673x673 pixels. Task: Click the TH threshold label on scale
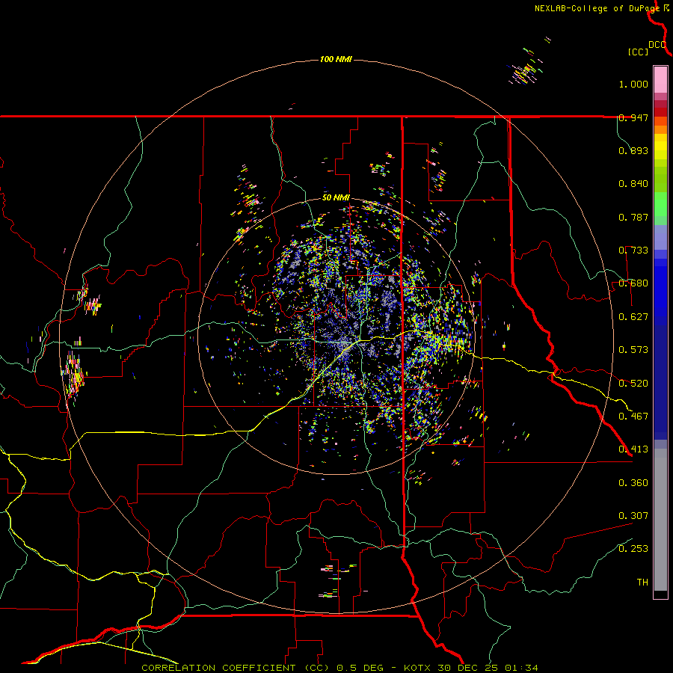(642, 583)
